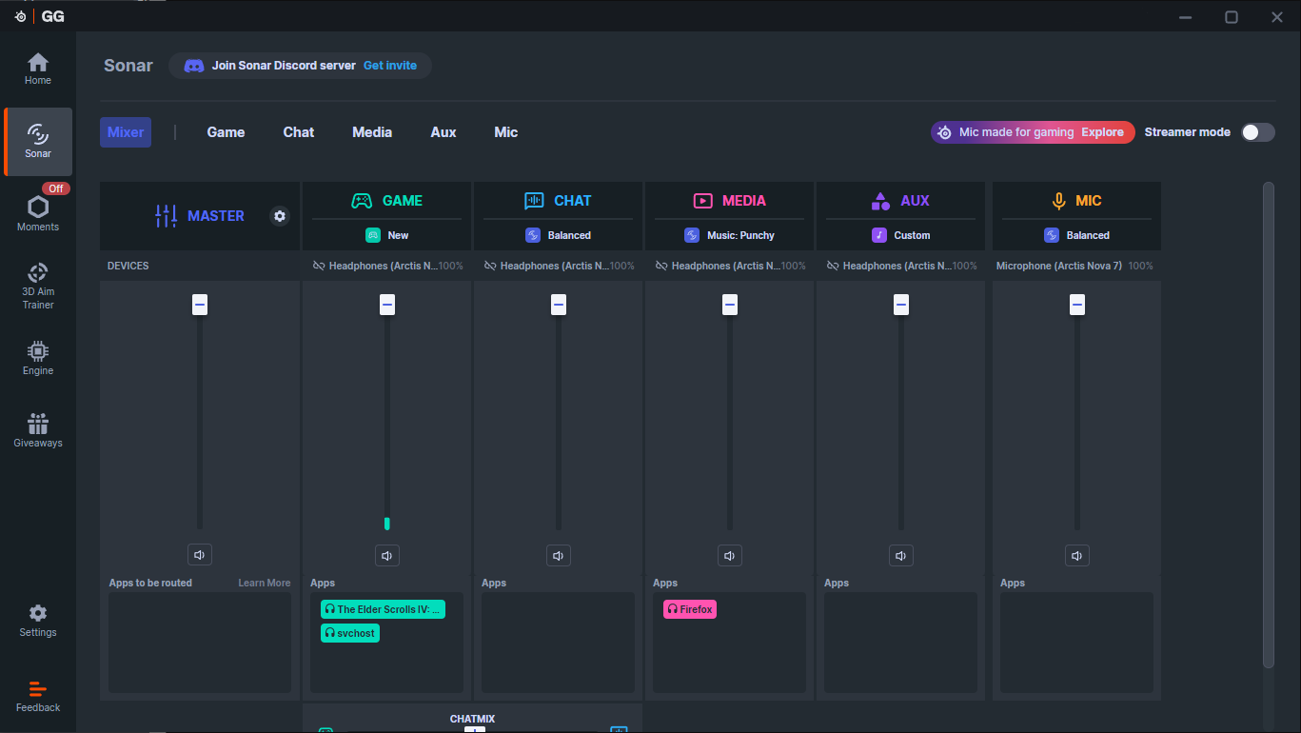Click the Media play channel icon
This screenshot has height=733, width=1301.
(x=703, y=201)
